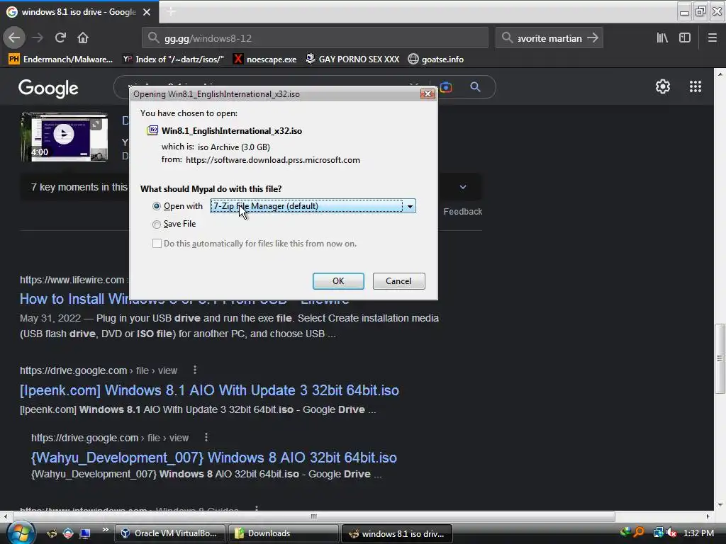The image size is (726, 544).
Task: Close the 'windows 8.1 iso drive' tab
Action: coord(147,12)
